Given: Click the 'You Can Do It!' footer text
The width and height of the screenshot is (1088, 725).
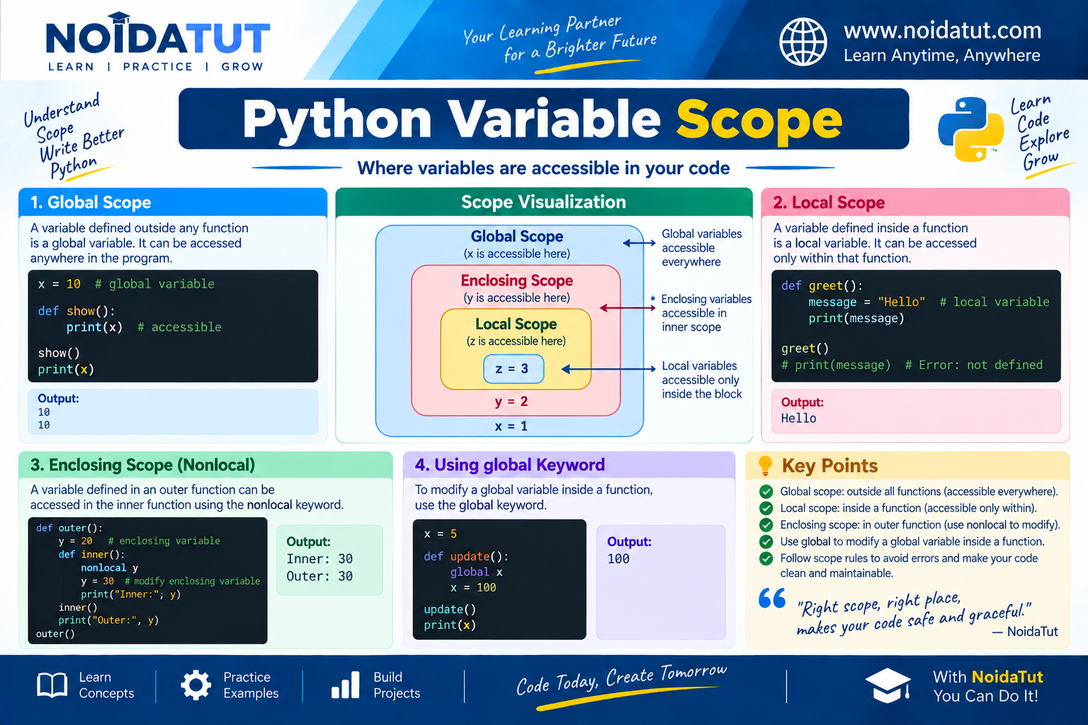Looking at the screenshot, I should click(x=985, y=696).
